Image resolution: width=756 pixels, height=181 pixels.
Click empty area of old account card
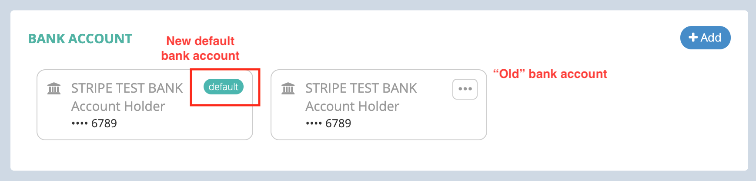coord(426,123)
